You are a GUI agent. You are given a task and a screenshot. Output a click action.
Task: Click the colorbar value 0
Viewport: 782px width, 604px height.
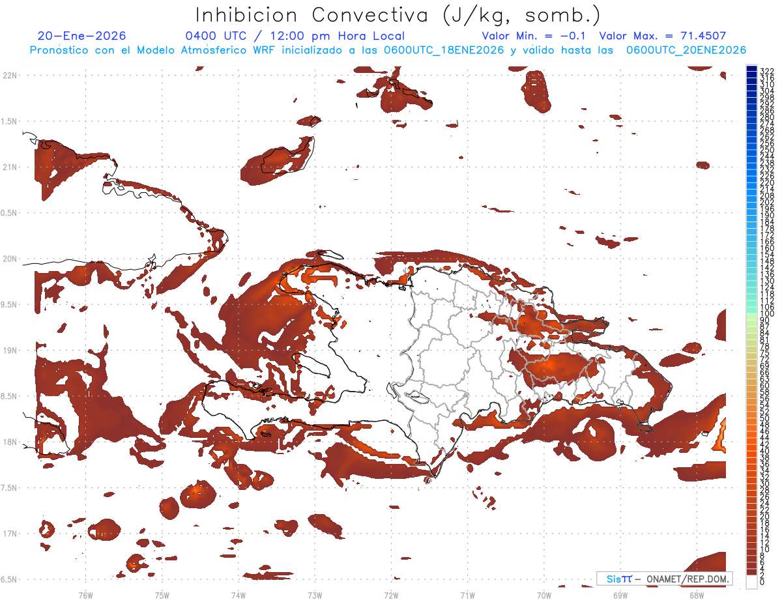[x=762, y=582]
